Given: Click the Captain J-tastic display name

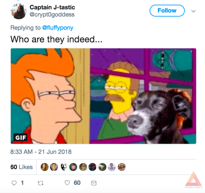Looking at the screenshot, I should pos(52,7).
